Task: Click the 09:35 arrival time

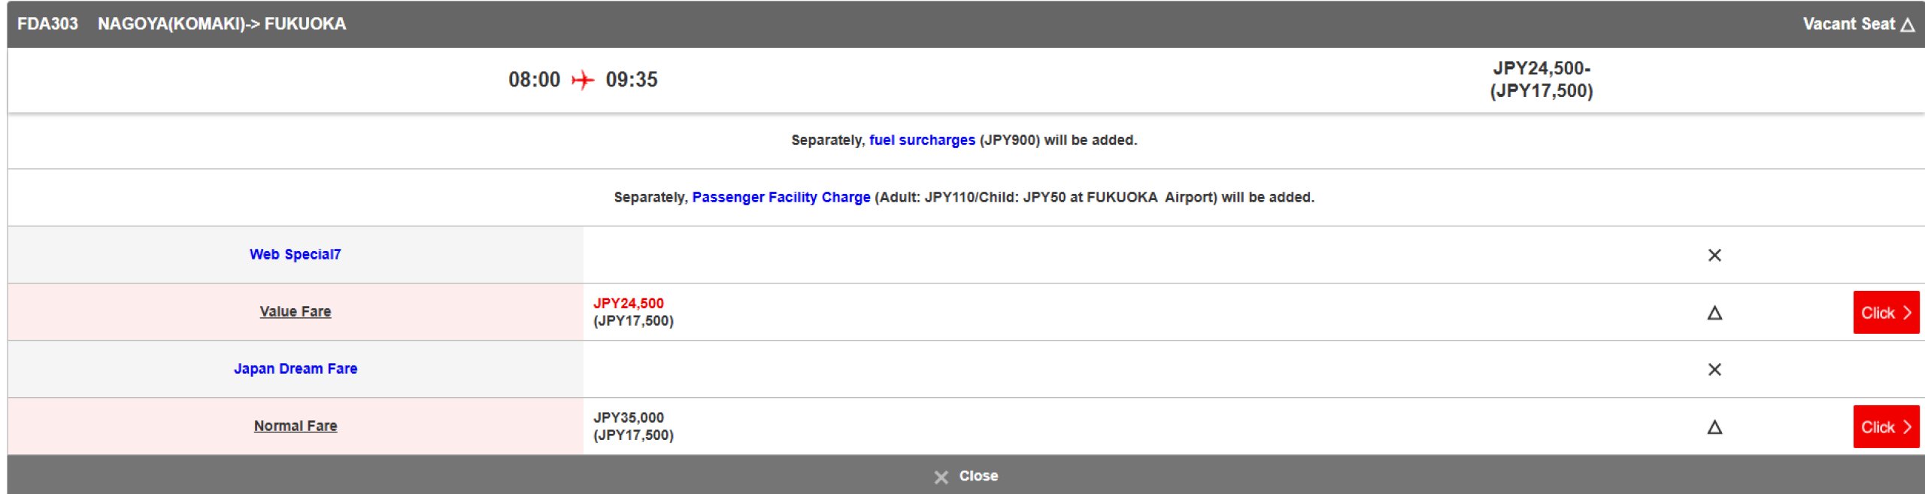Action: tap(631, 80)
